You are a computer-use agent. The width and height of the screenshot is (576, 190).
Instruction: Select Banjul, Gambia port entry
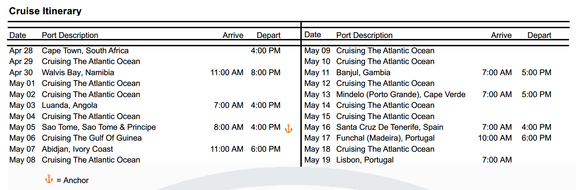coord(363,72)
